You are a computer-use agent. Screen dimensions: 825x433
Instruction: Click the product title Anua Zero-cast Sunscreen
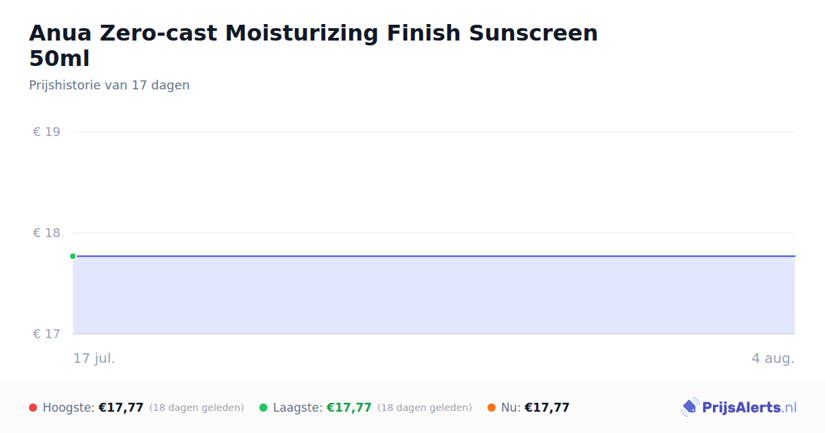coord(313,45)
